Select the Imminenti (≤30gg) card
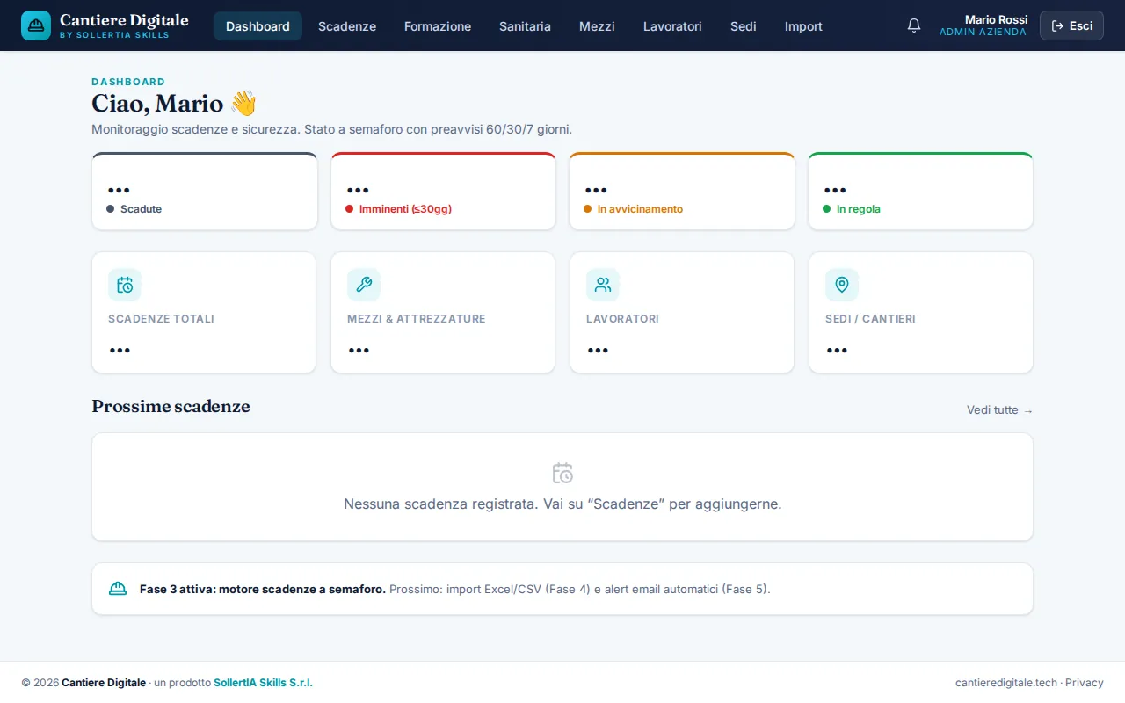 pos(444,192)
